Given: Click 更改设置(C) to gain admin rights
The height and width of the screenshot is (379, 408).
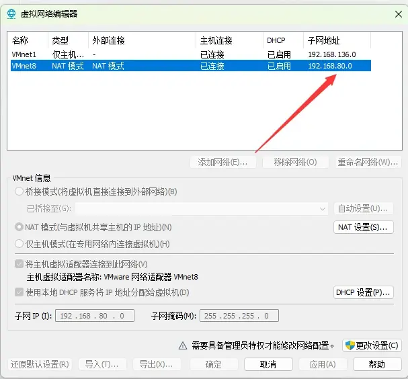Looking at the screenshot, I should (x=372, y=345).
